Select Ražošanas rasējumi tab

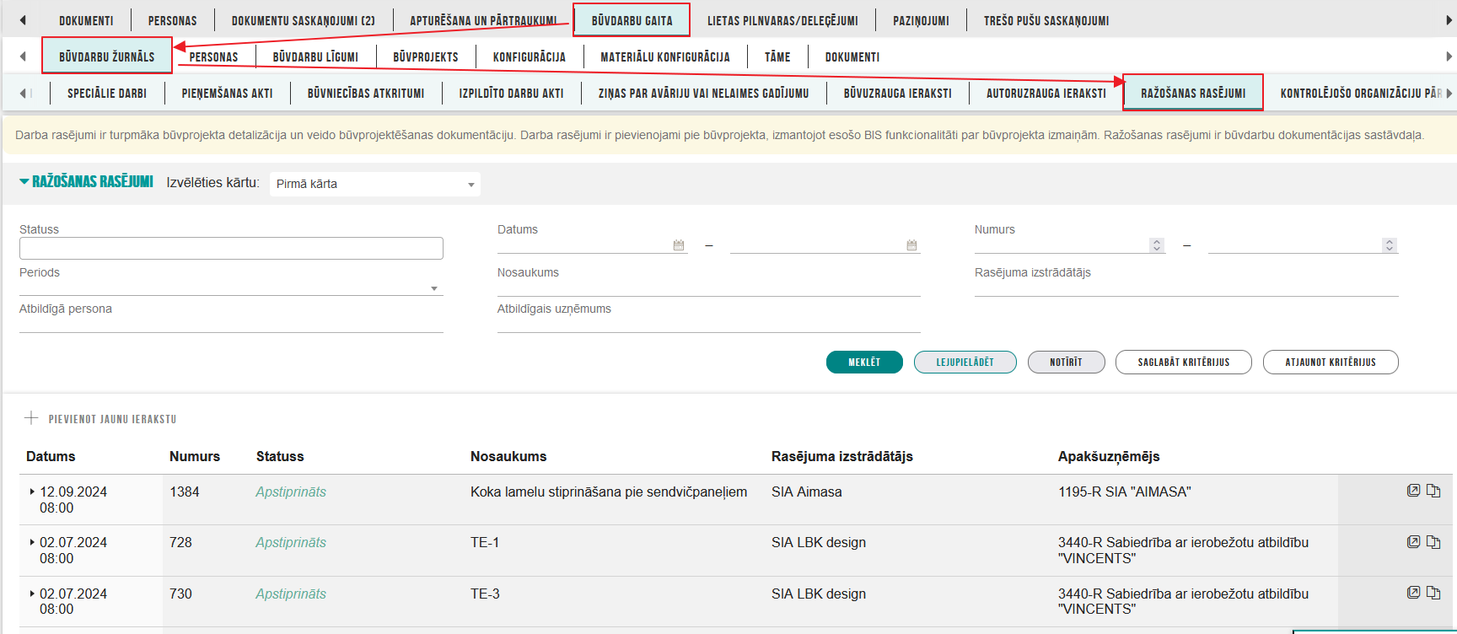click(x=1193, y=93)
